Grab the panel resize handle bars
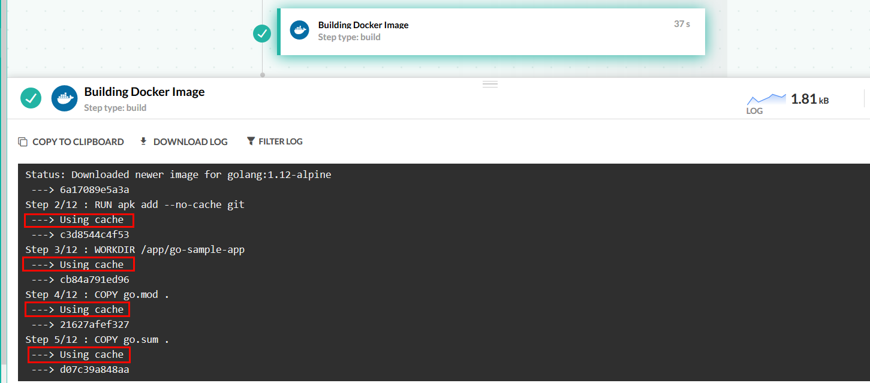870x383 pixels. (x=490, y=85)
